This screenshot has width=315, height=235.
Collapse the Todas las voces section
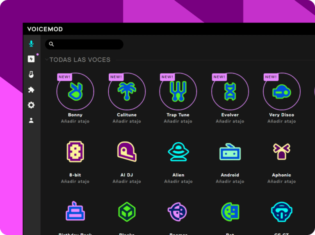tap(47, 60)
